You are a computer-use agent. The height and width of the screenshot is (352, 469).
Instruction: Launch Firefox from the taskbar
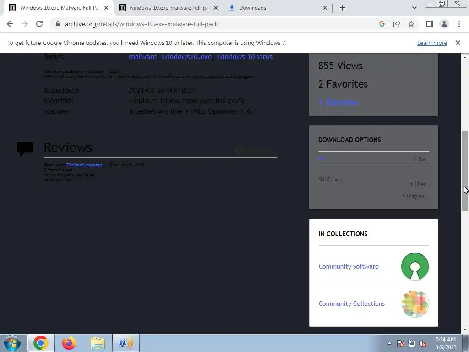pyautogui.click(x=69, y=343)
